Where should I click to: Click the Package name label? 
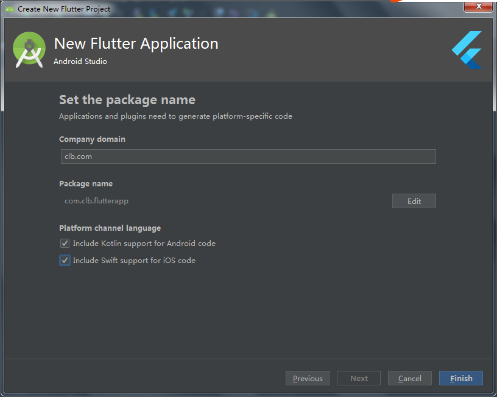pyautogui.click(x=86, y=184)
